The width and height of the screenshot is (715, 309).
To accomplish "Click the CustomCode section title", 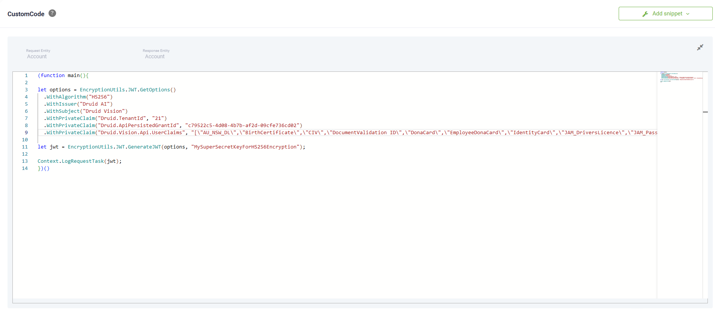I will point(26,14).
